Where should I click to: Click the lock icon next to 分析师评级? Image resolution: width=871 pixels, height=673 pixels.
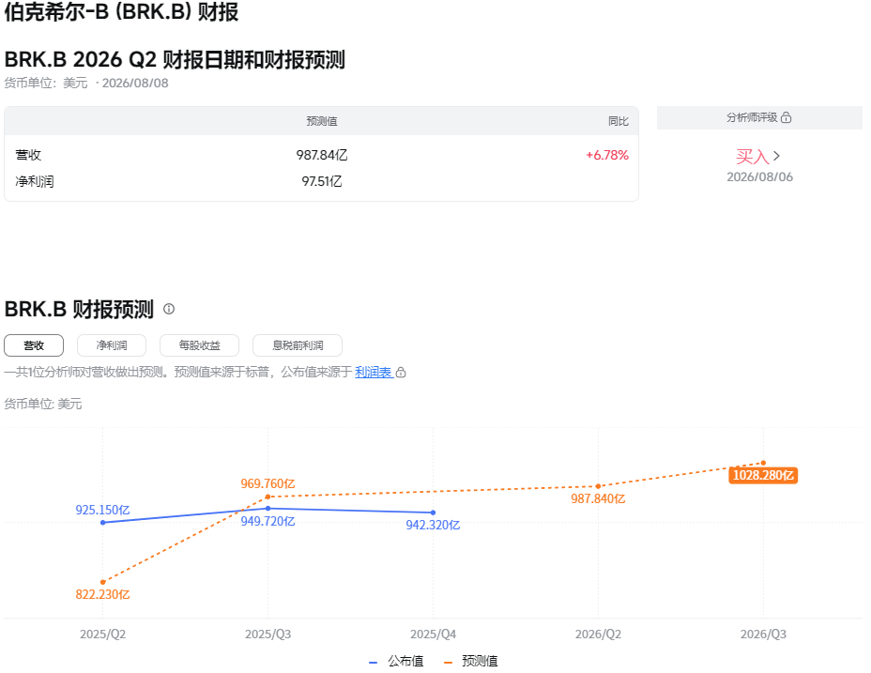pyautogui.click(x=786, y=117)
